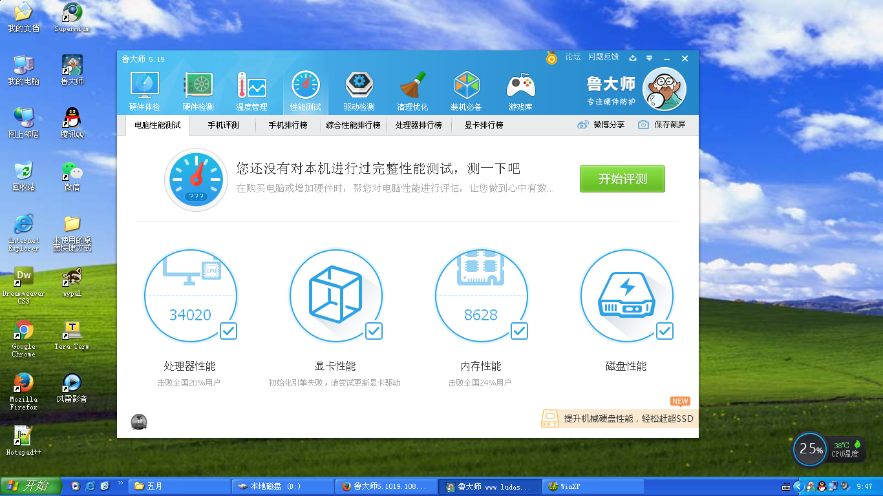The width and height of the screenshot is (883, 496).
Task: Open 腾讯QQ penguin desktop icon
Action: (x=72, y=122)
